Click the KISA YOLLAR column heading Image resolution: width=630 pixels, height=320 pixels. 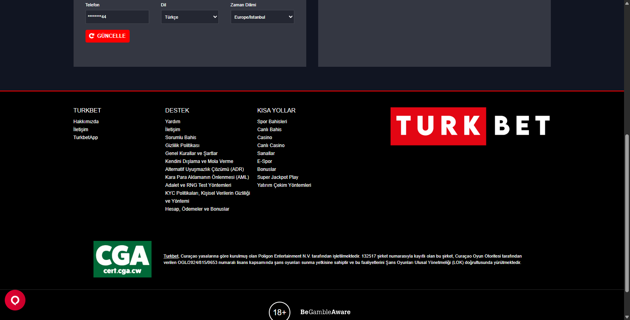point(276,111)
